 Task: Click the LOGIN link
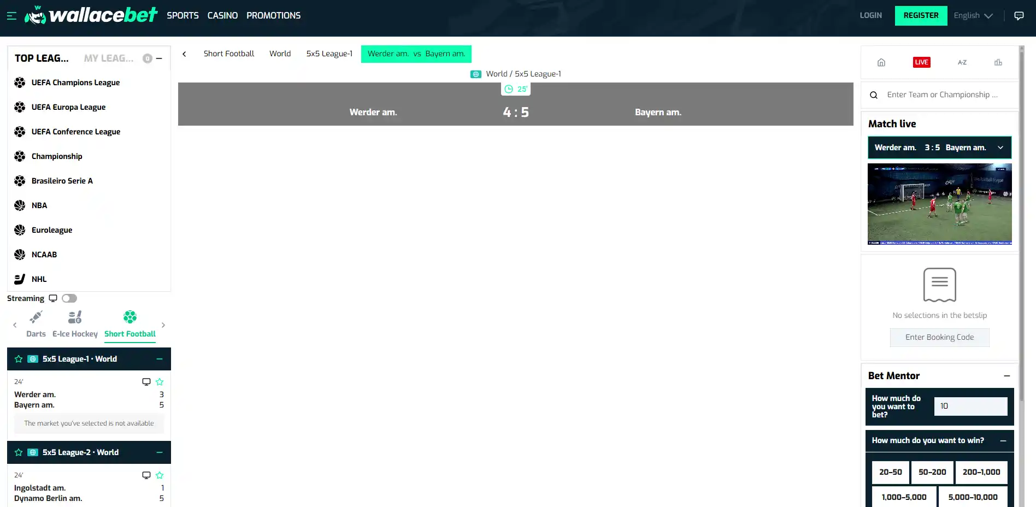[871, 15]
